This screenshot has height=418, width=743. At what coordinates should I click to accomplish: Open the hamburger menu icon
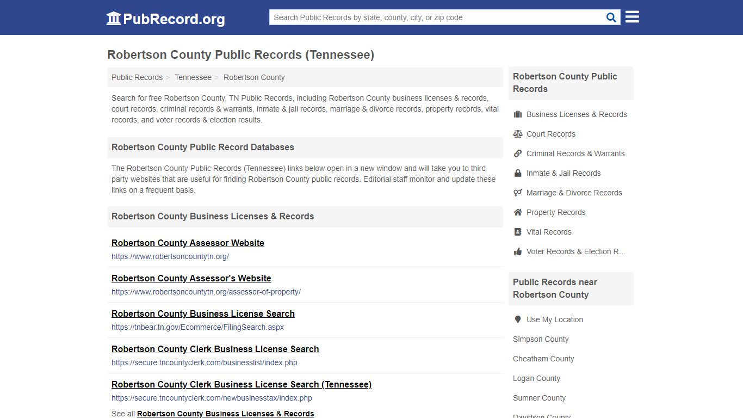(632, 17)
